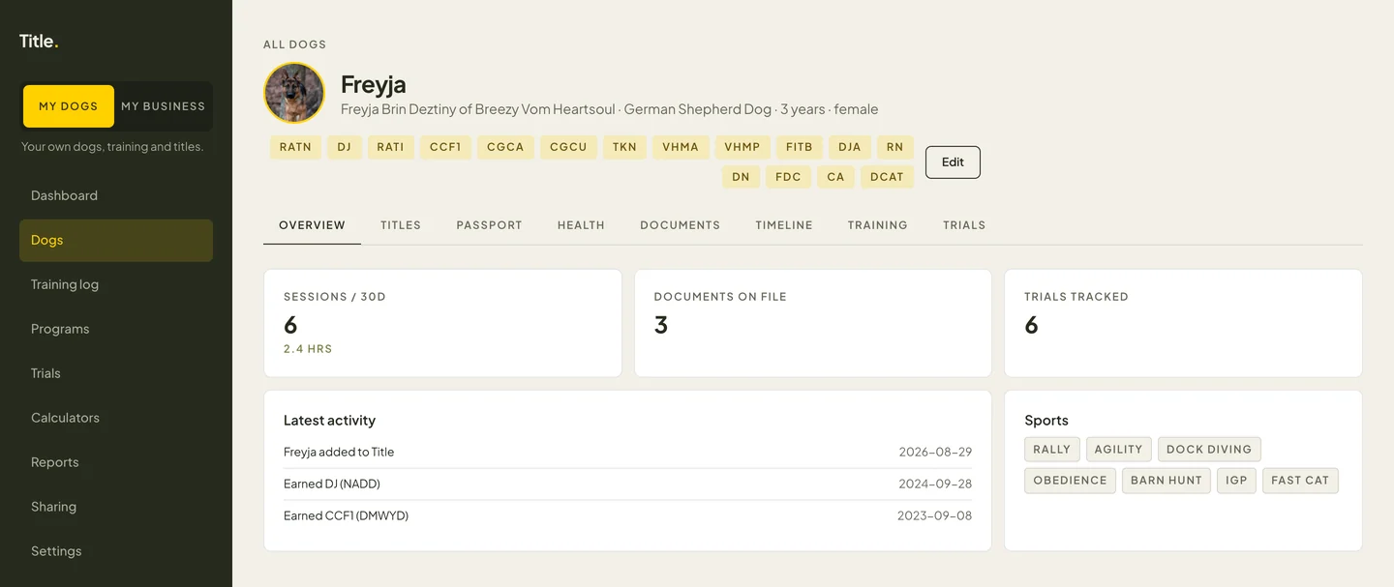Click the Title logo in the sidebar
The width and height of the screenshot is (1394, 587).
click(x=39, y=41)
